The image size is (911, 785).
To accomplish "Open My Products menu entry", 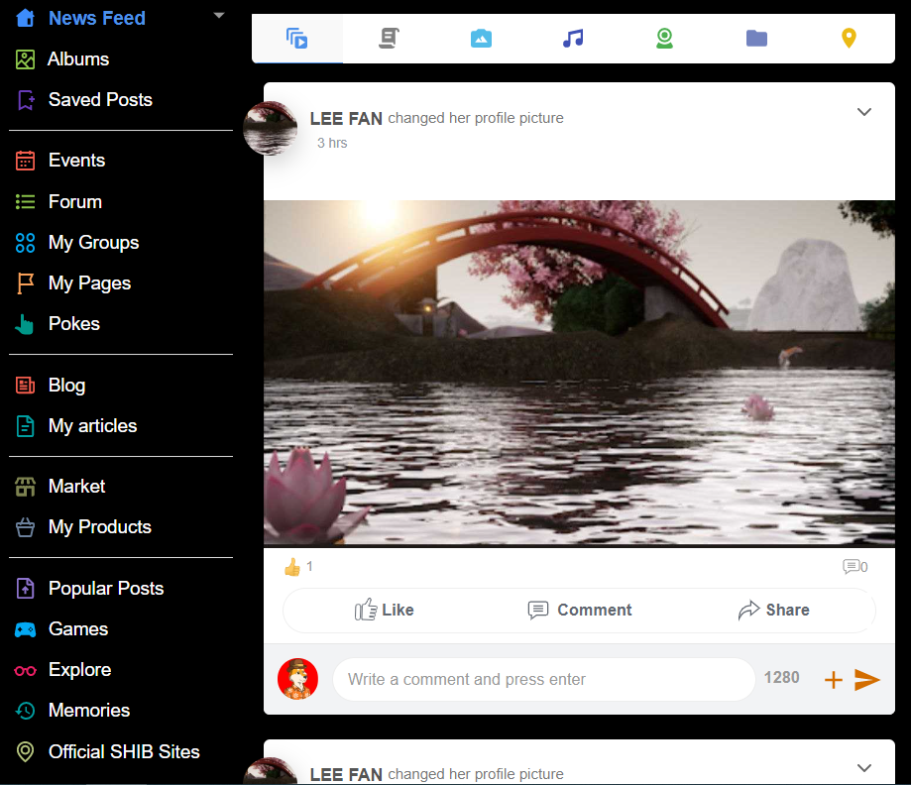I will [100, 527].
